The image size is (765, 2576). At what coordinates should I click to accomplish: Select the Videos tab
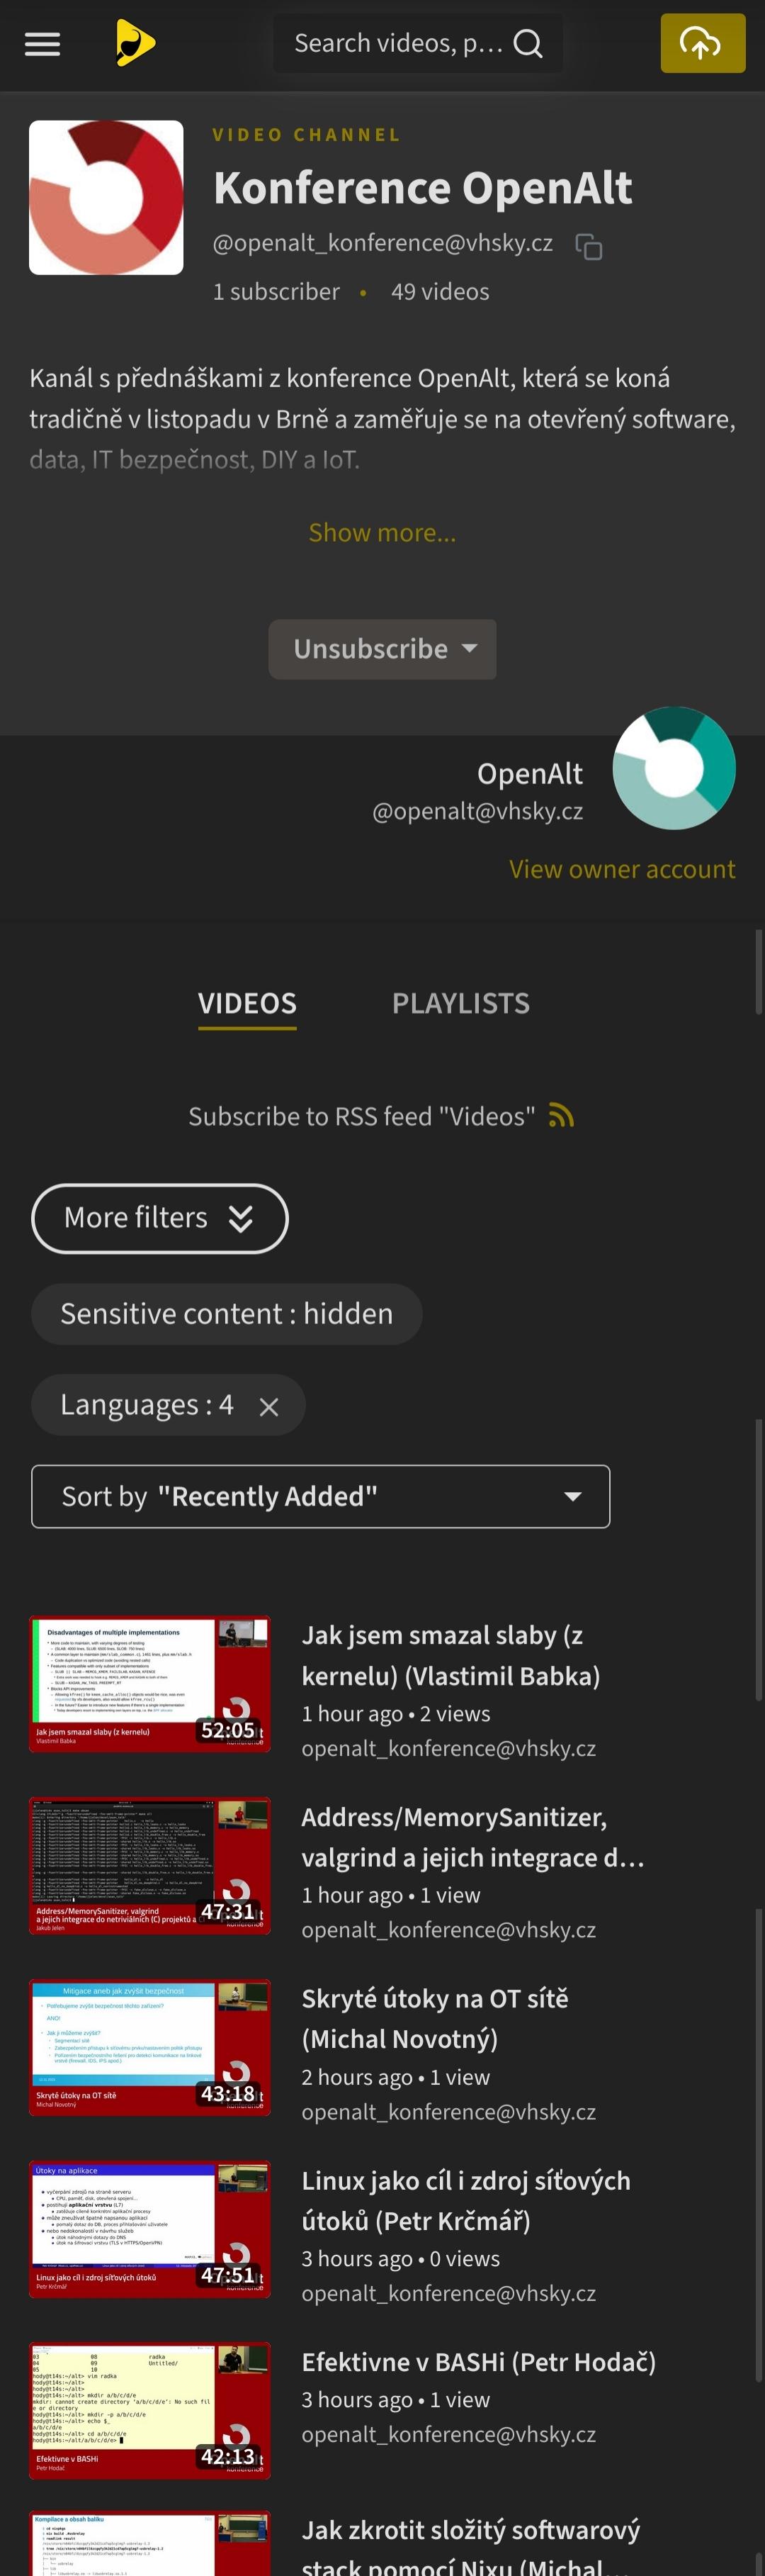tap(246, 1003)
